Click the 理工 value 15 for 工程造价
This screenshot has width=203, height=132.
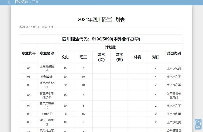(83, 114)
